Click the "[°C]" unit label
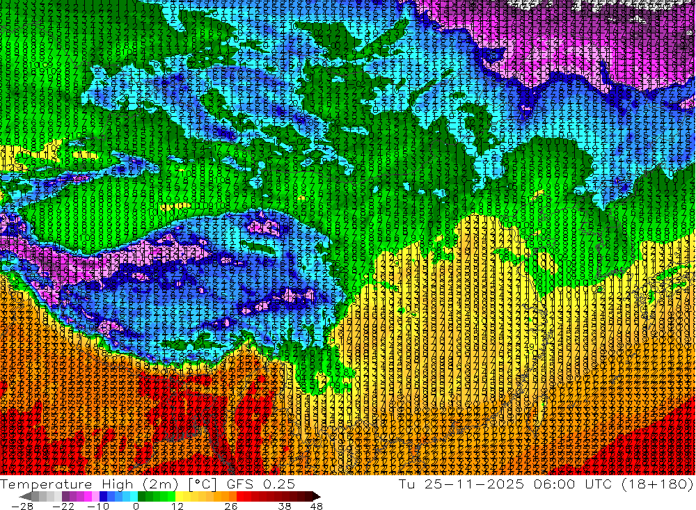Screen dimensions: 696x510 pos(203,485)
